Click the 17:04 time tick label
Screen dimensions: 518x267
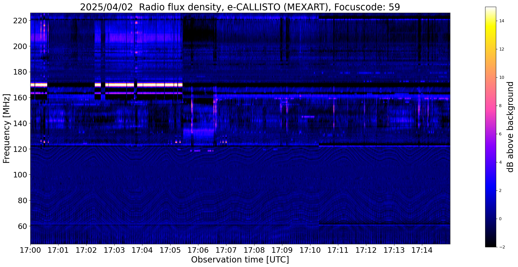click(x=142, y=250)
